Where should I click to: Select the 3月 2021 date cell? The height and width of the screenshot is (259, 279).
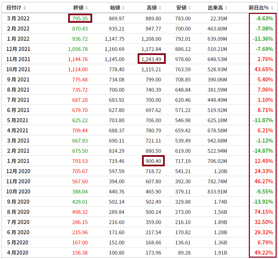click(18, 141)
